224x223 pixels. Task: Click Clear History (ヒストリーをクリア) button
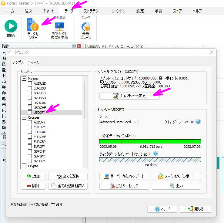pos(124,186)
